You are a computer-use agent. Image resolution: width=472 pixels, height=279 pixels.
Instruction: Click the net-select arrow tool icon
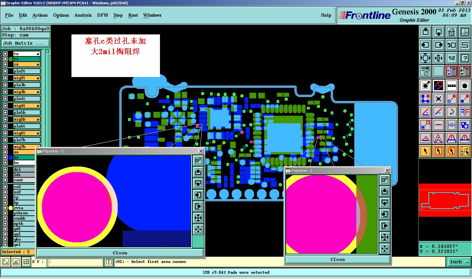(x=465, y=151)
